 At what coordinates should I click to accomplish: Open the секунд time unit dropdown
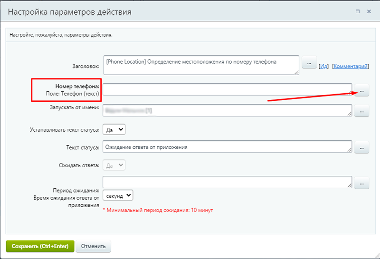coord(118,195)
